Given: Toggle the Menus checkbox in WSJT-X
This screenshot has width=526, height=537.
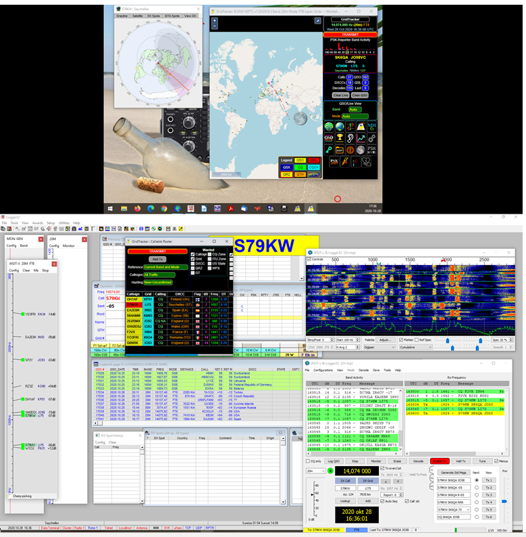Looking at the screenshot, I should 496,461.
